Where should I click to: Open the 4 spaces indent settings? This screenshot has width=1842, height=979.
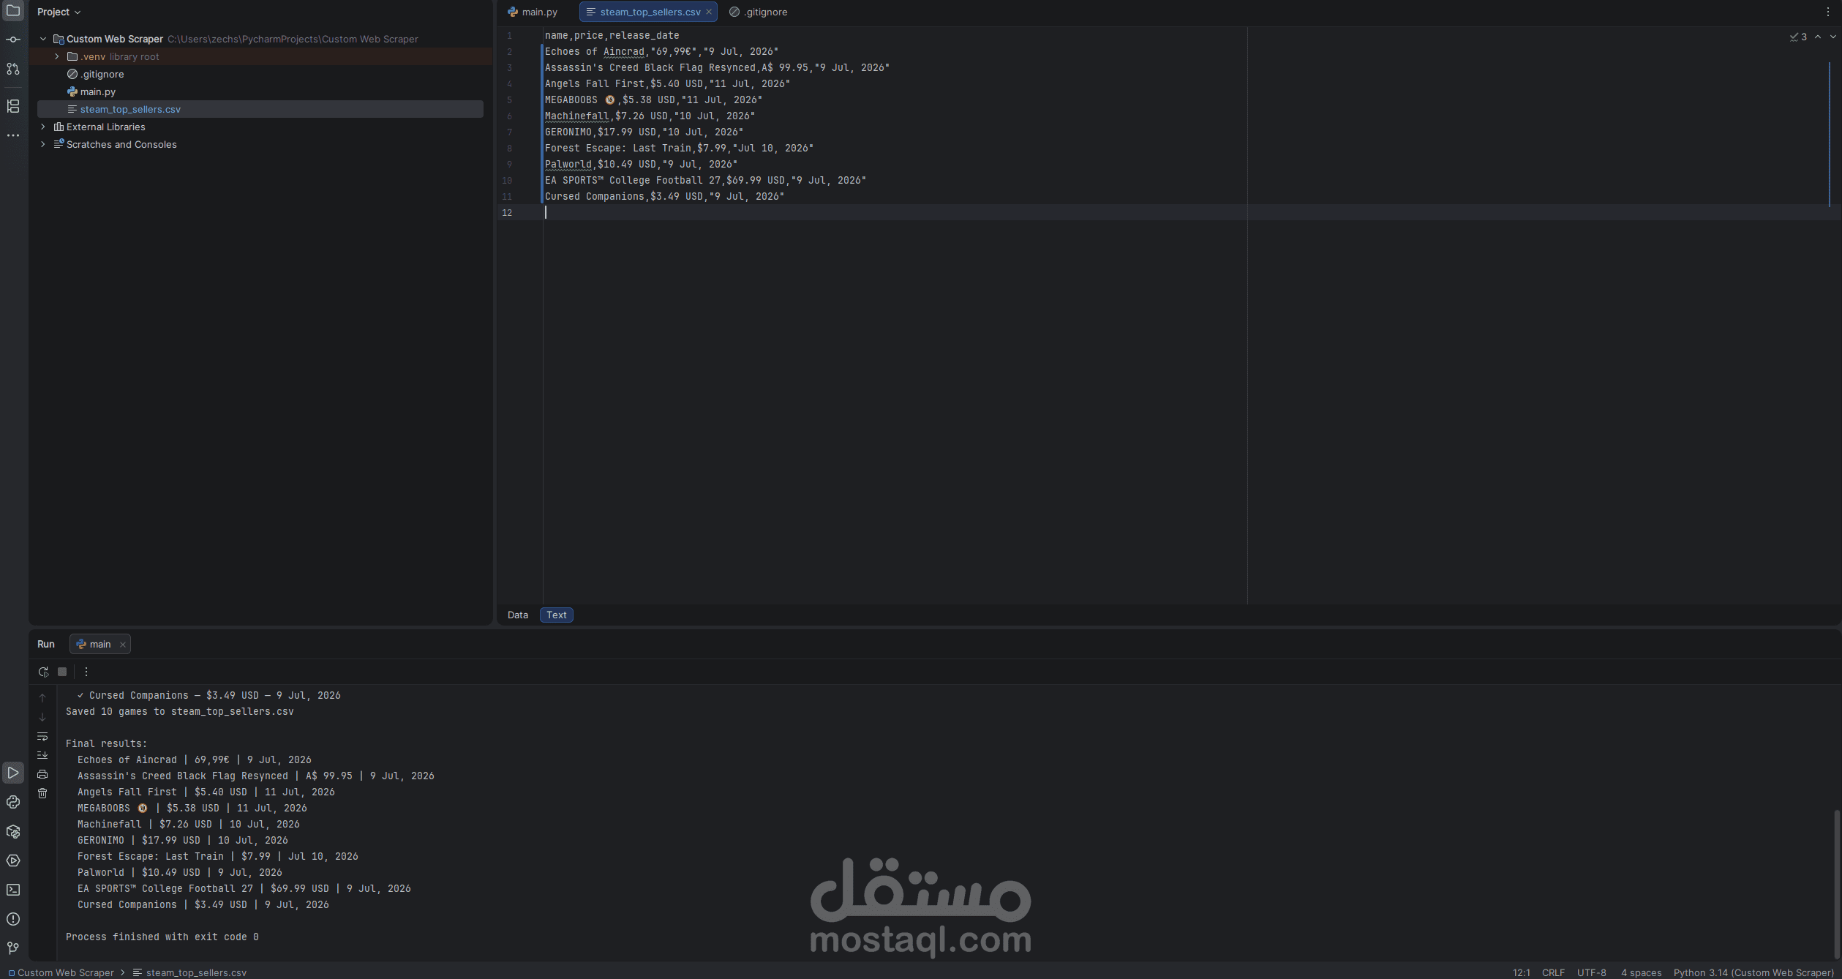point(1642,972)
